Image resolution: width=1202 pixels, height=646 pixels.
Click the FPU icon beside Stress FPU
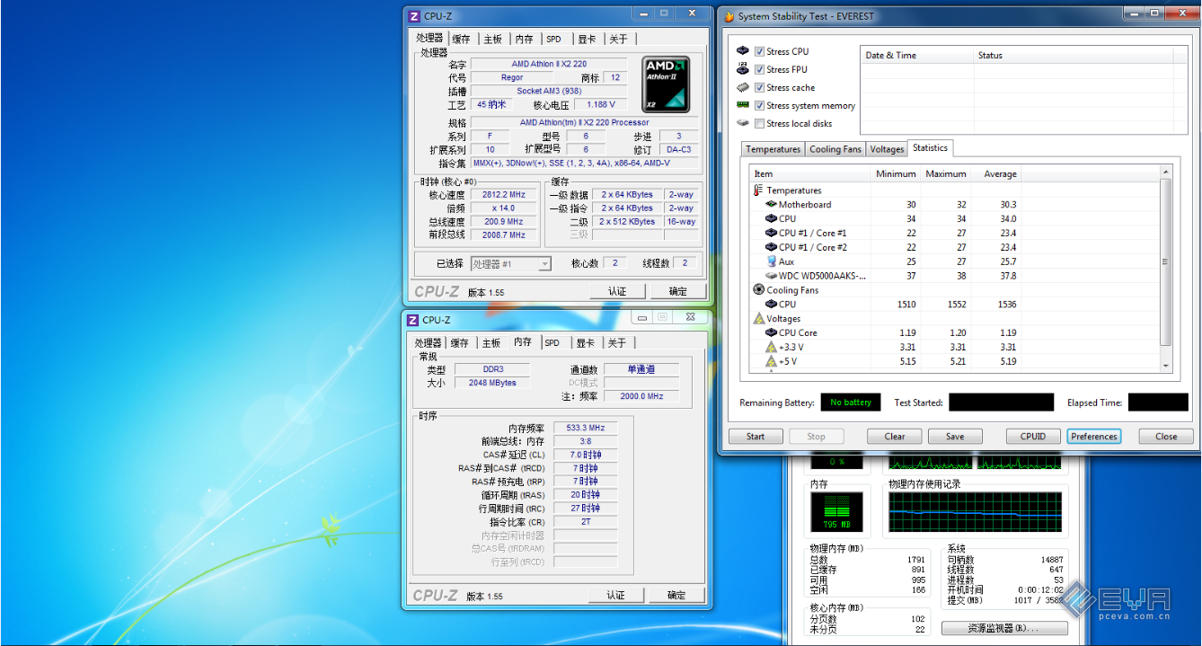[x=743, y=69]
